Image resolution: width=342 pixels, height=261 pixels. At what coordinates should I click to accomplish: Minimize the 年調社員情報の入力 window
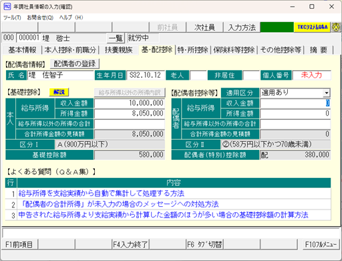[293, 7]
